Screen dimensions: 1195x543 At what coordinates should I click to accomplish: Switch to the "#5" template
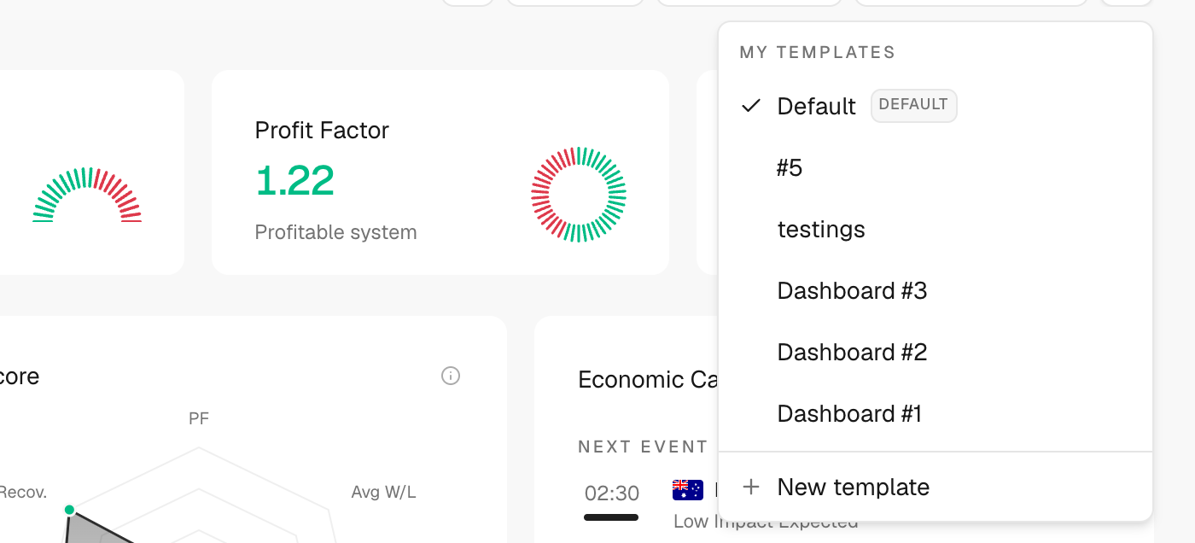936,167
